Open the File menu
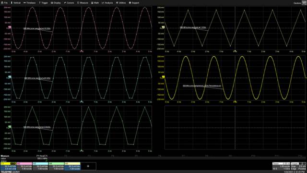Screen dimensions: 307x173 click(4, 3)
